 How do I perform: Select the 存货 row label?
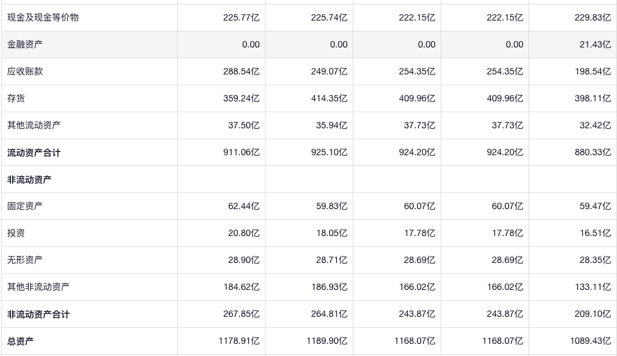[x=16, y=99]
